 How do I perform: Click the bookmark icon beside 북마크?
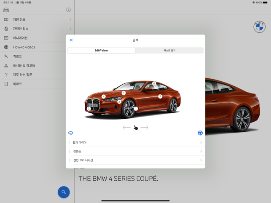click(x=6, y=84)
